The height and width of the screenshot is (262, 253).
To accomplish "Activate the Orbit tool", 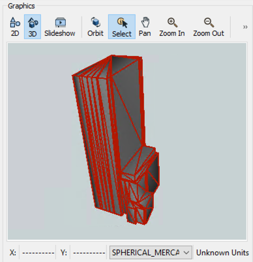I will [x=95, y=27].
